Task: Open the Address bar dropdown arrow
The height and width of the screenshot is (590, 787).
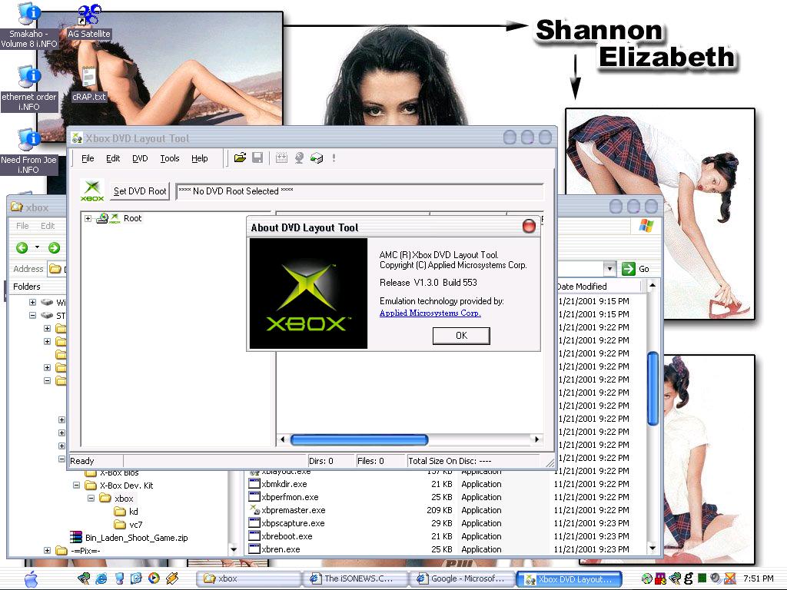Action: click(x=609, y=269)
